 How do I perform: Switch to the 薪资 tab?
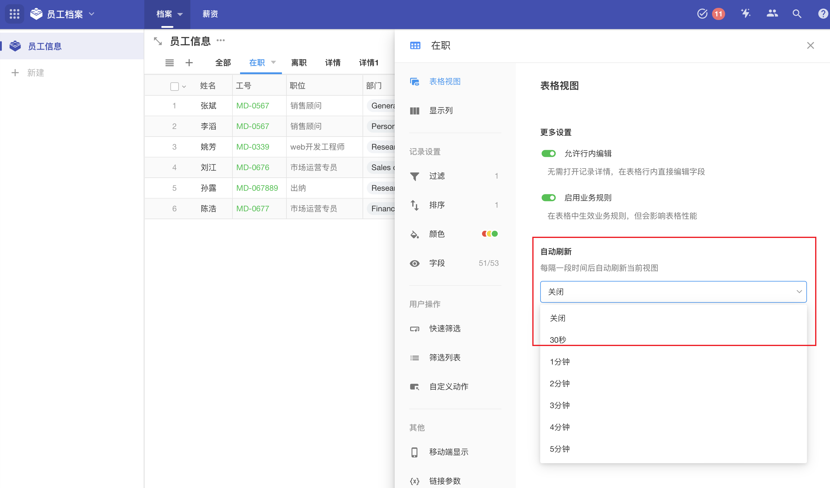(210, 14)
